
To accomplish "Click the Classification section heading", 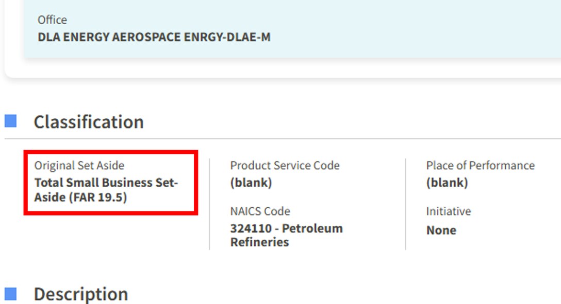I will point(88,121).
